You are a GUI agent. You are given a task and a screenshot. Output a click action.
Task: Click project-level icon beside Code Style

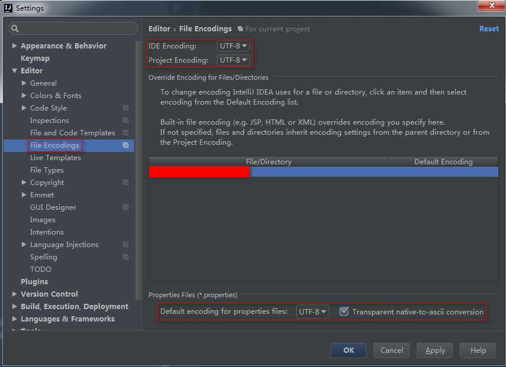(126, 108)
